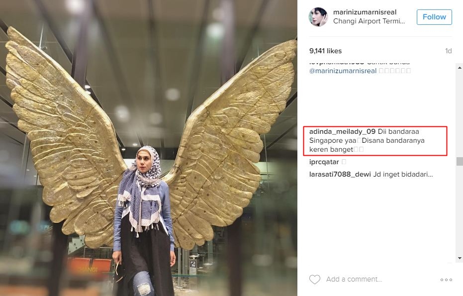Click the comments scrollbar up arrow
463x296 pixels.
460,68
